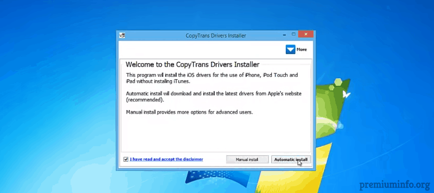
Task: Click the line starting 'Manual install provides more options'
Action: [x=190, y=112]
